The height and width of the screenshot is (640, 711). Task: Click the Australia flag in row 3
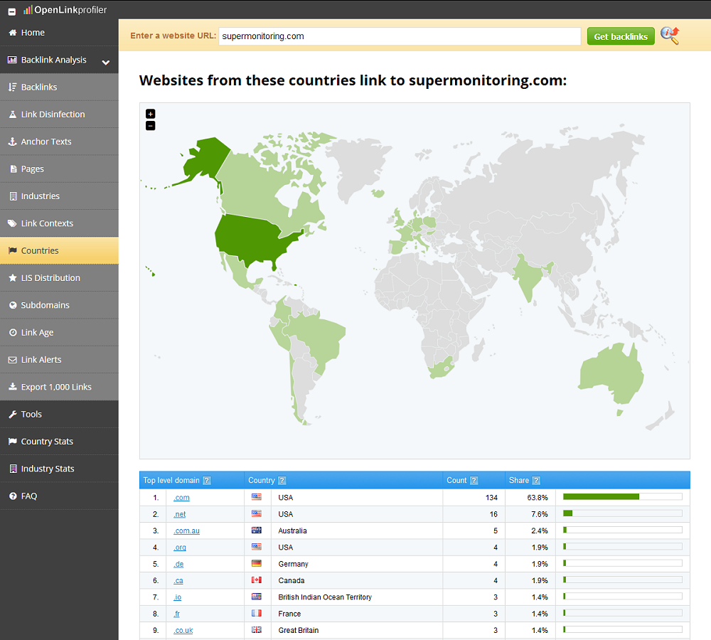click(257, 530)
